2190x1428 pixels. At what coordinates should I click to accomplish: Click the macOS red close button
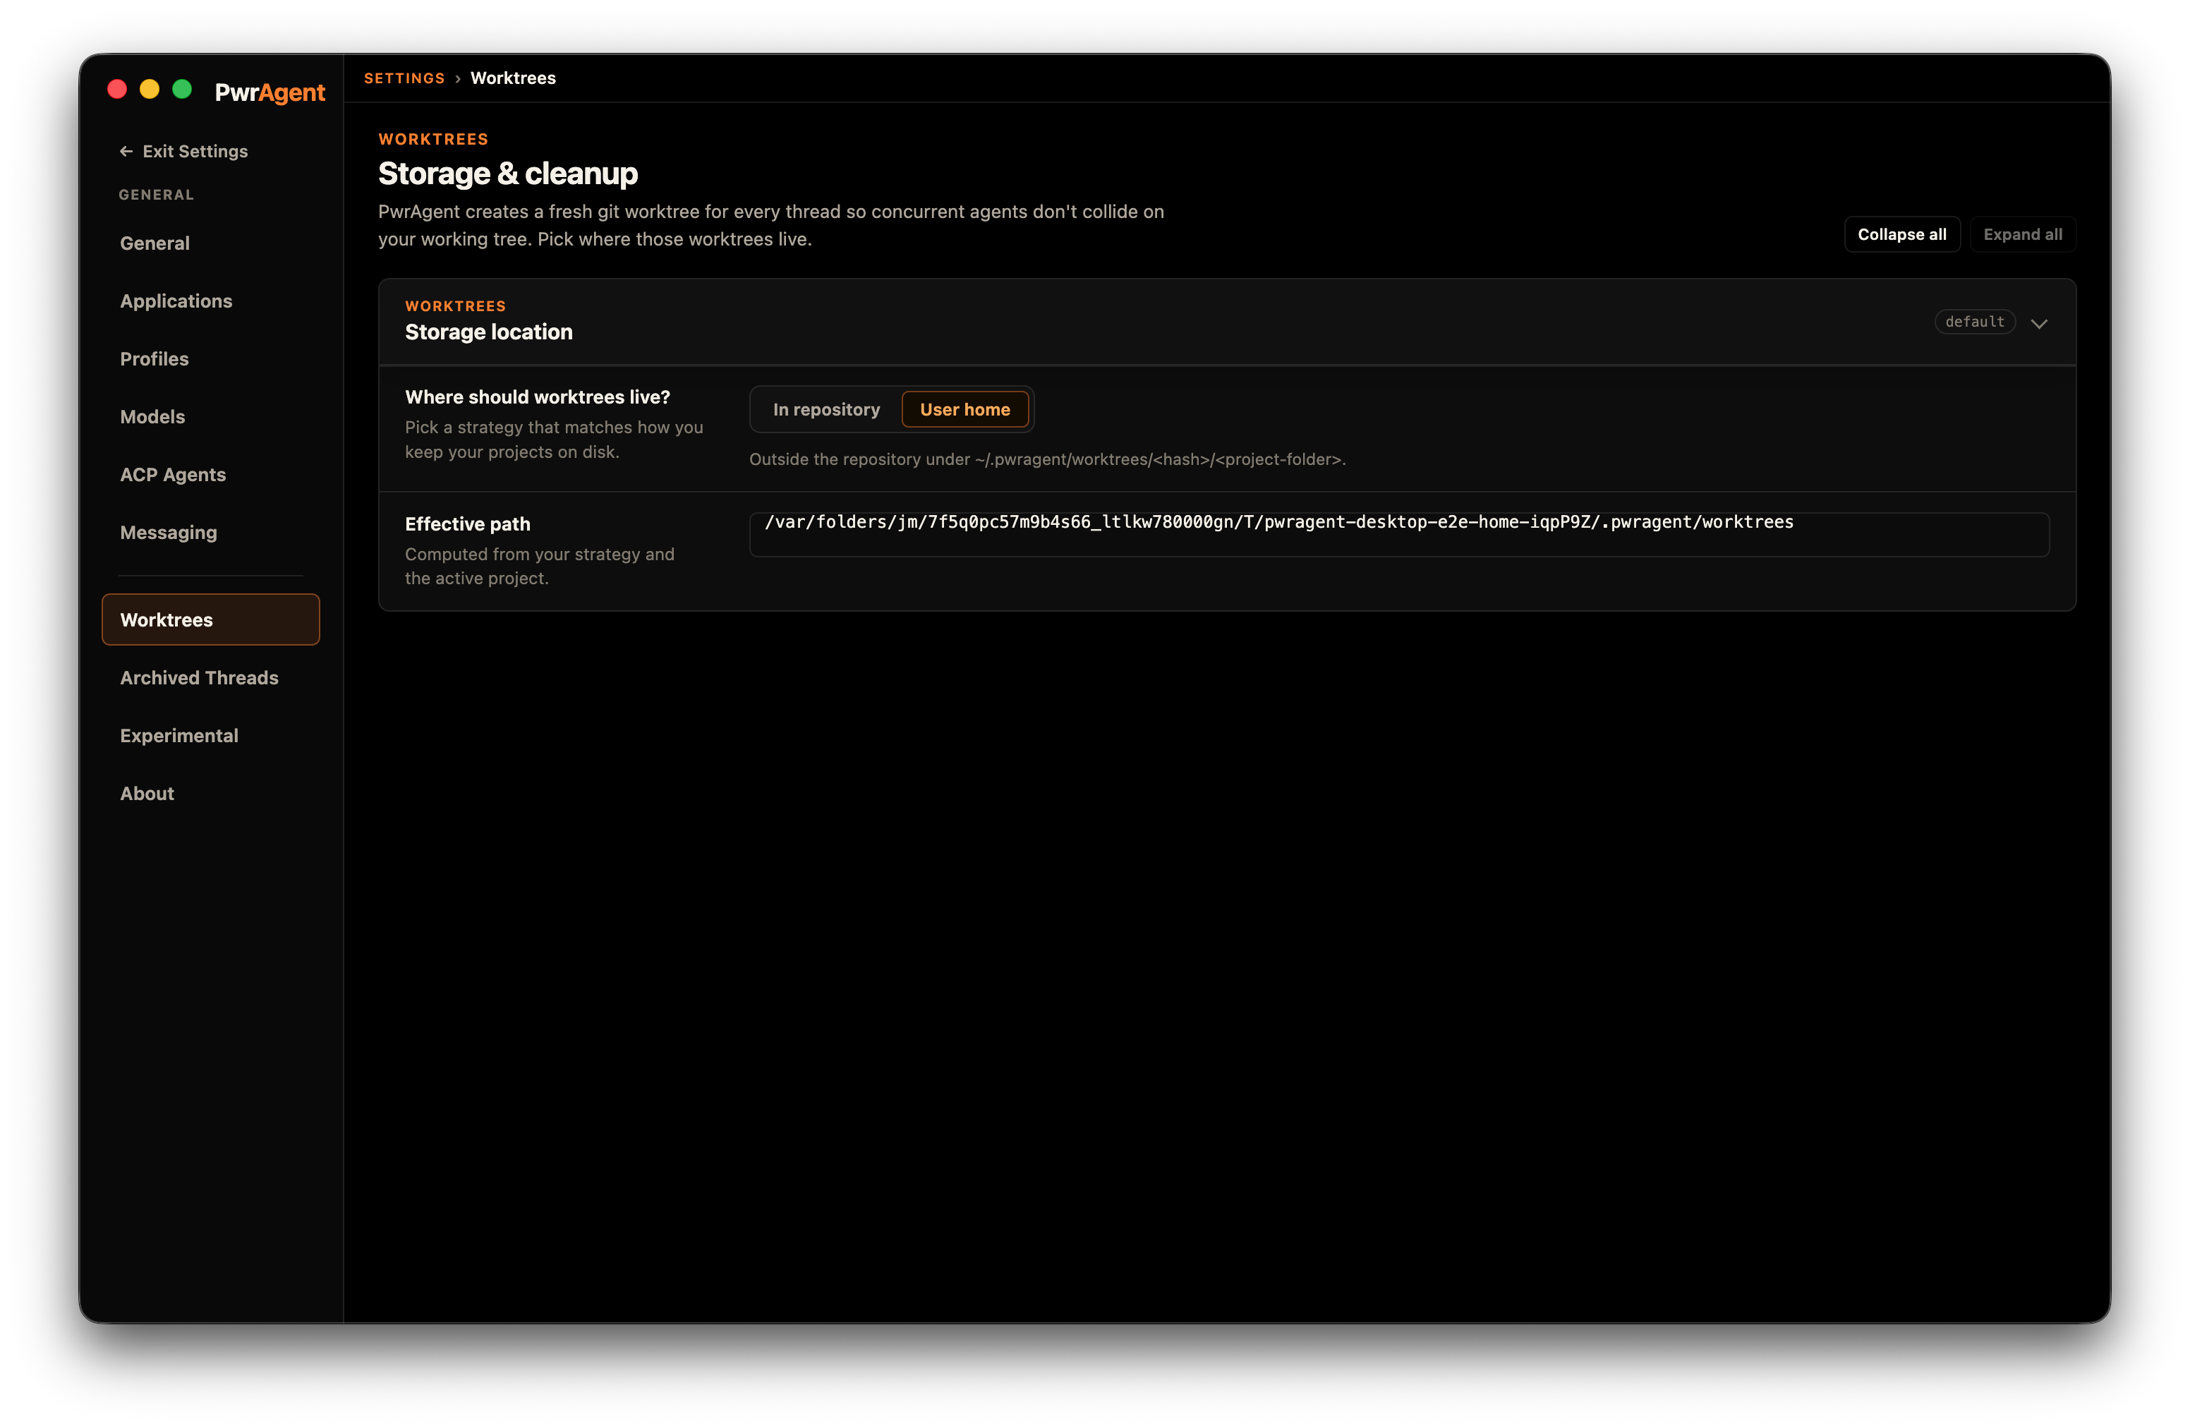117,89
